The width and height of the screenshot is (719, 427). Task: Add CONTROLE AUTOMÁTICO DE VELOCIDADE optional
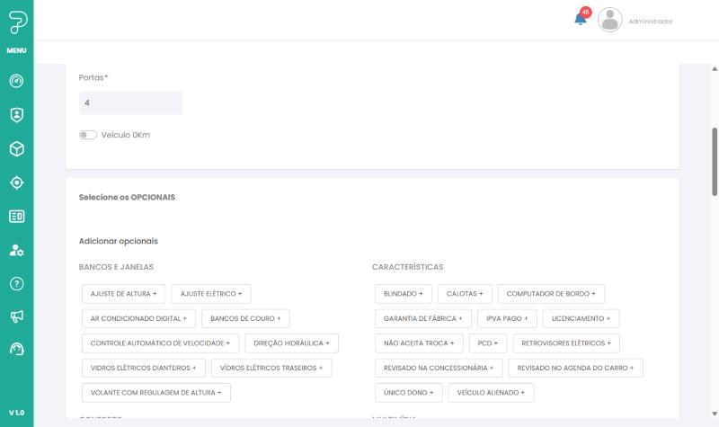(x=160, y=343)
